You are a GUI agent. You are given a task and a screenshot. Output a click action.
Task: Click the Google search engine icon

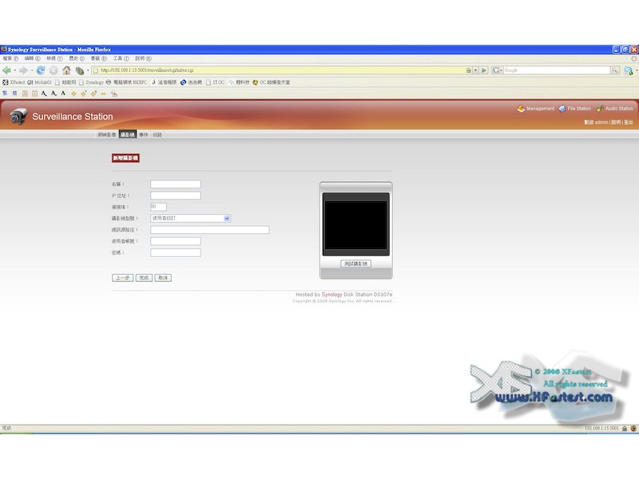(x=495, y=70)
